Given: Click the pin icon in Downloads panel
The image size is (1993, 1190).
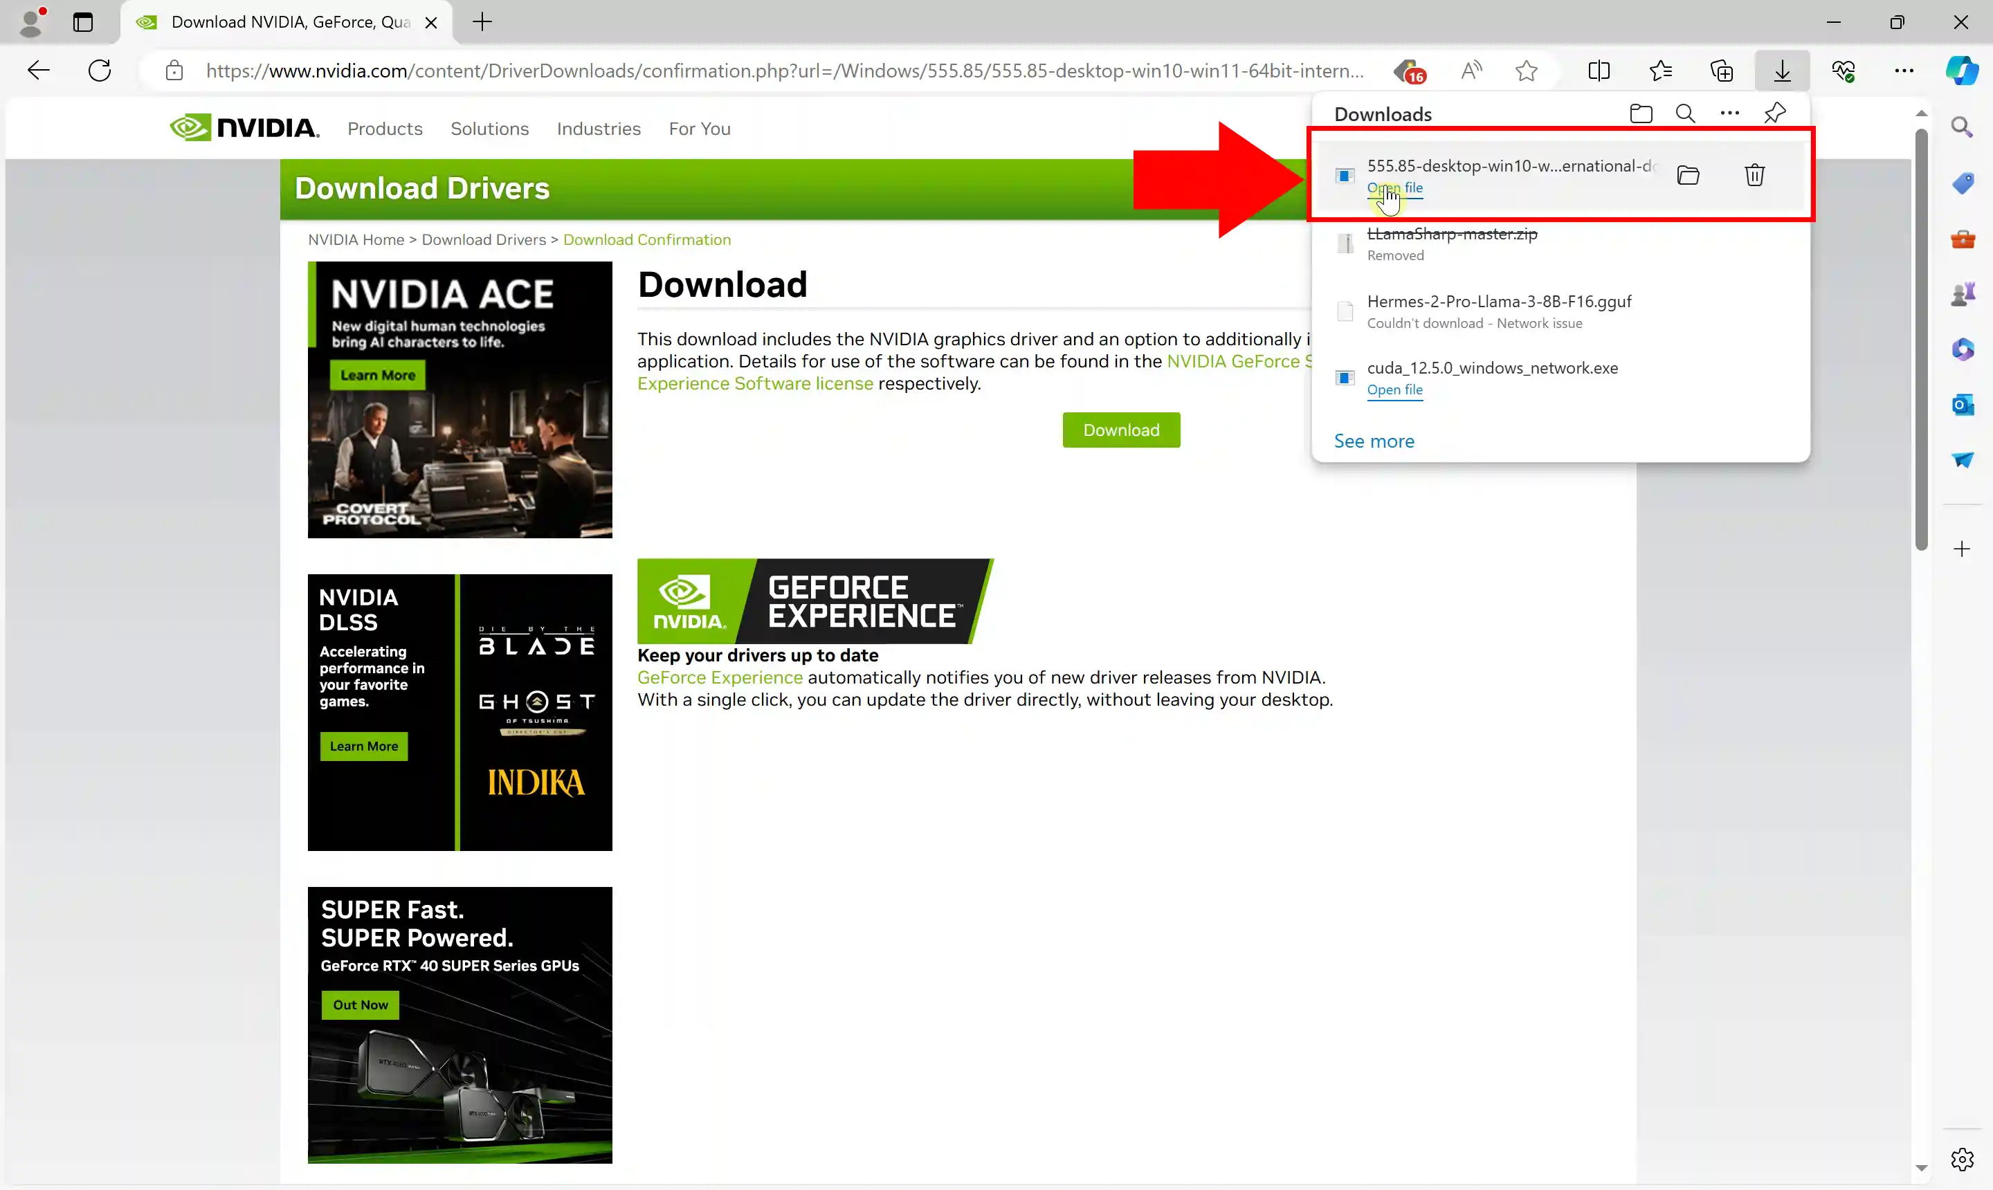Looking at the screenshot, I should [1775, 113].
